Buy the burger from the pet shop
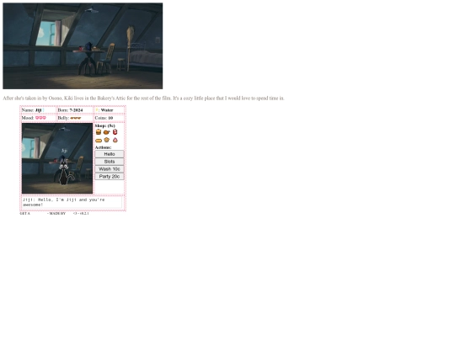The image size is (455, 341). (x=99, y=132)
